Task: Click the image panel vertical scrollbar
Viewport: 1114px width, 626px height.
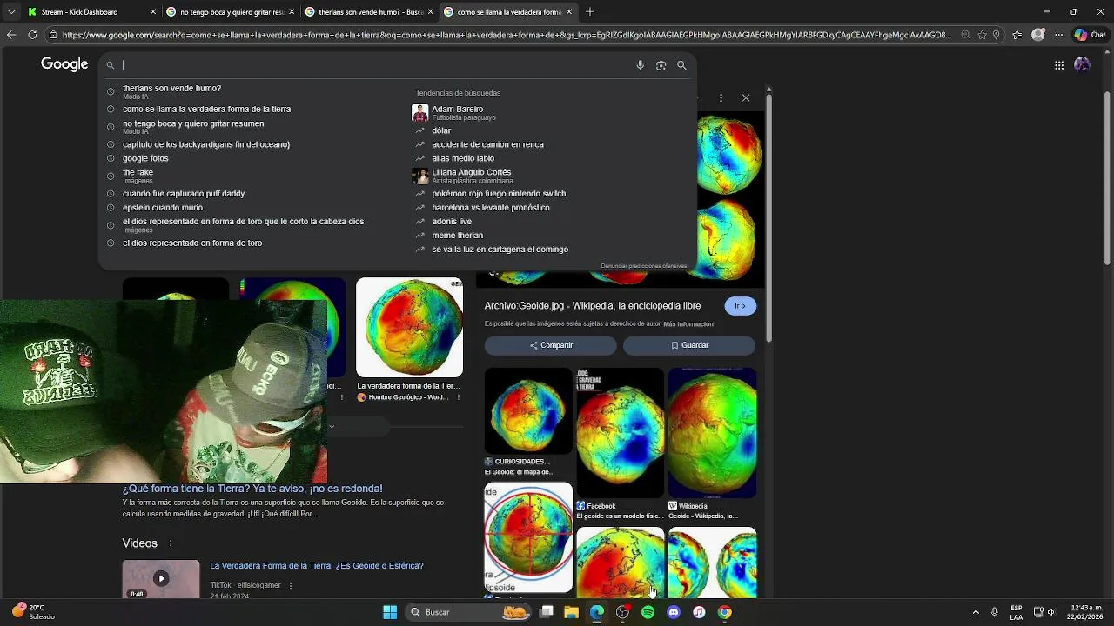Action: coord(768,217)
